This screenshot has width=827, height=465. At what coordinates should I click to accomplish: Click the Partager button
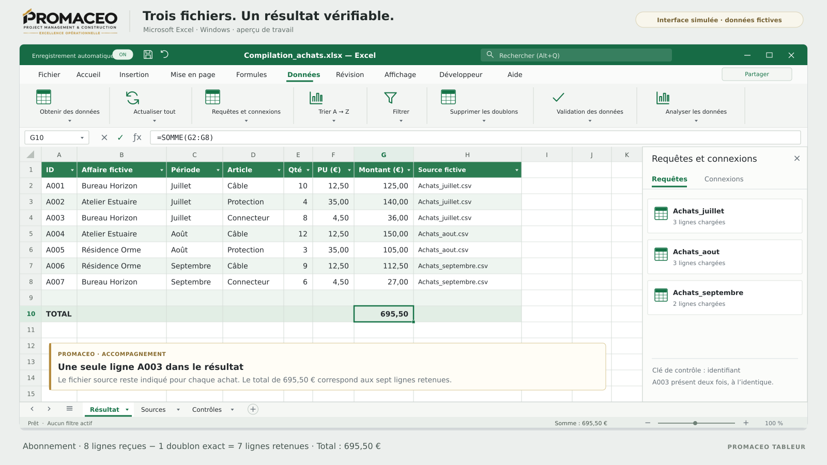tap(757, 74)
